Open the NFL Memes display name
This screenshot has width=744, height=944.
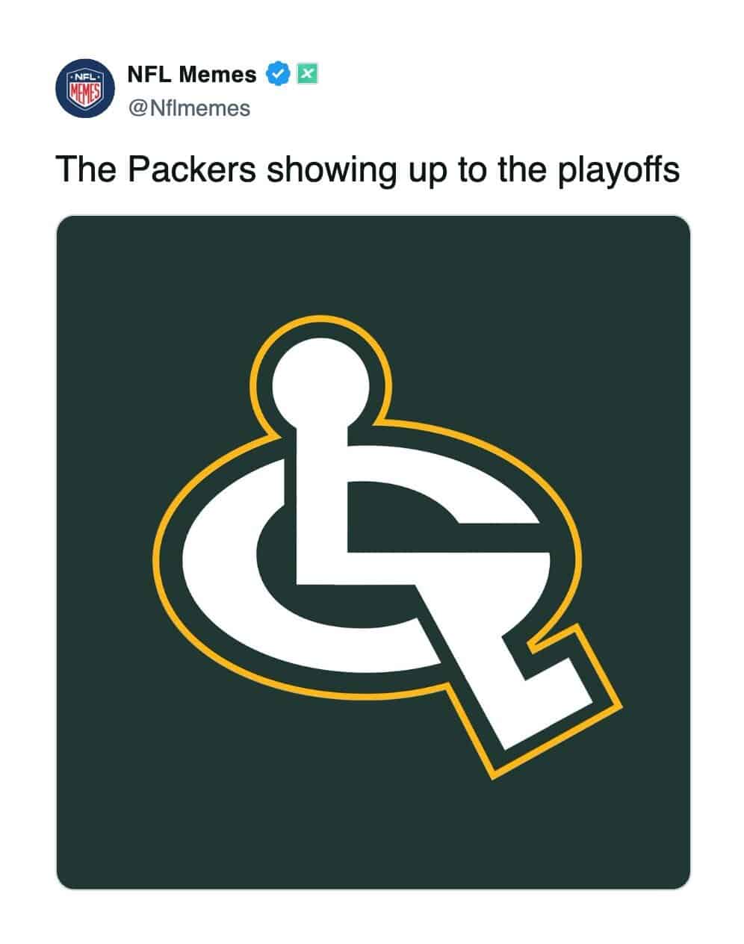click(x=192, y=74)
